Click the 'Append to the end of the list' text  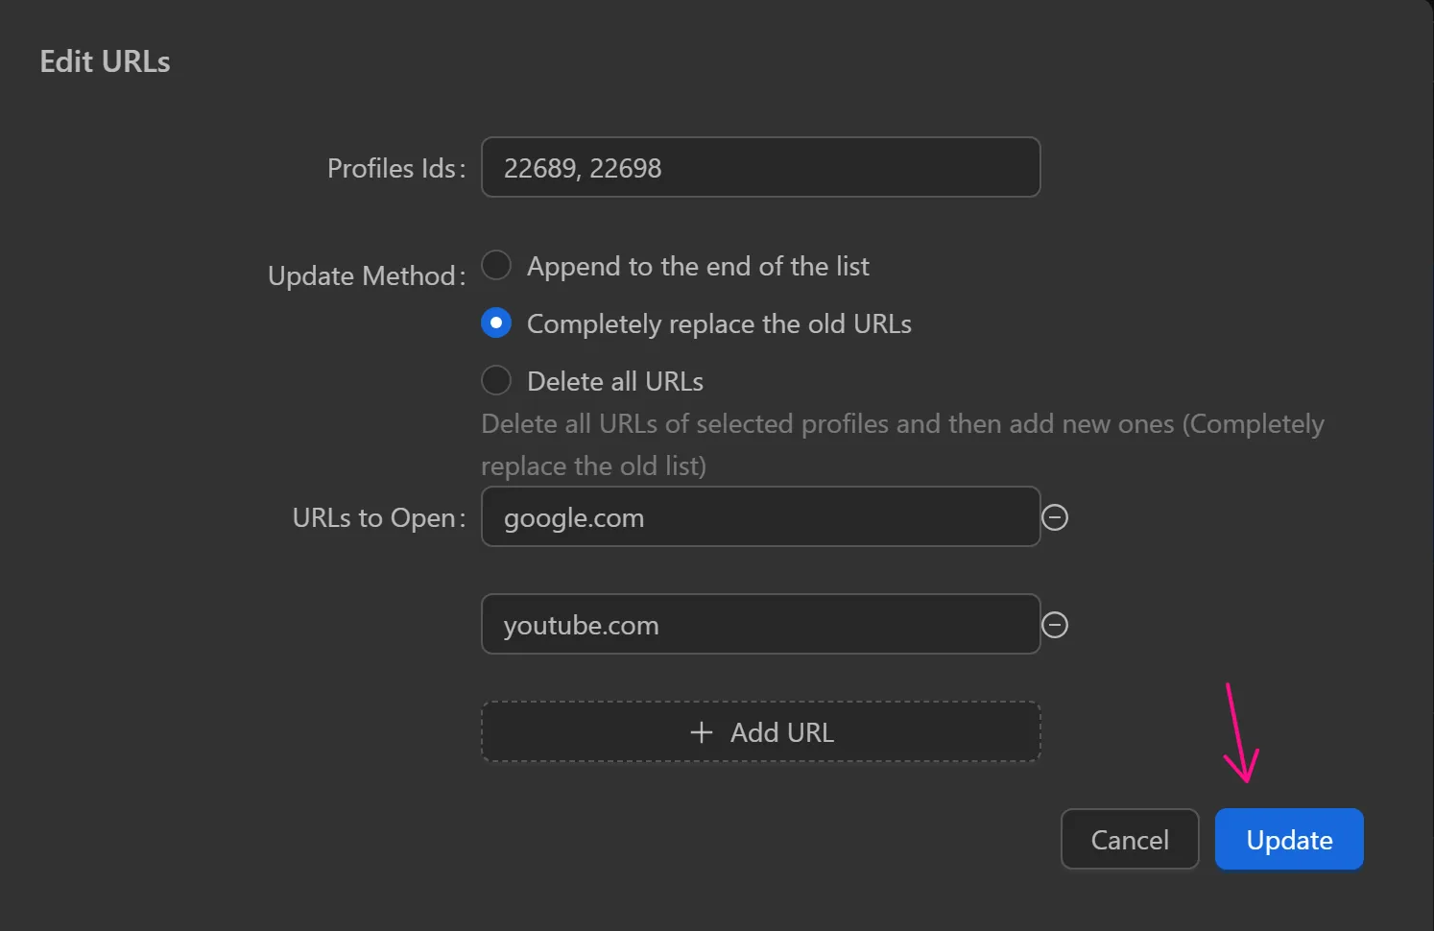(x=698, y=267)
